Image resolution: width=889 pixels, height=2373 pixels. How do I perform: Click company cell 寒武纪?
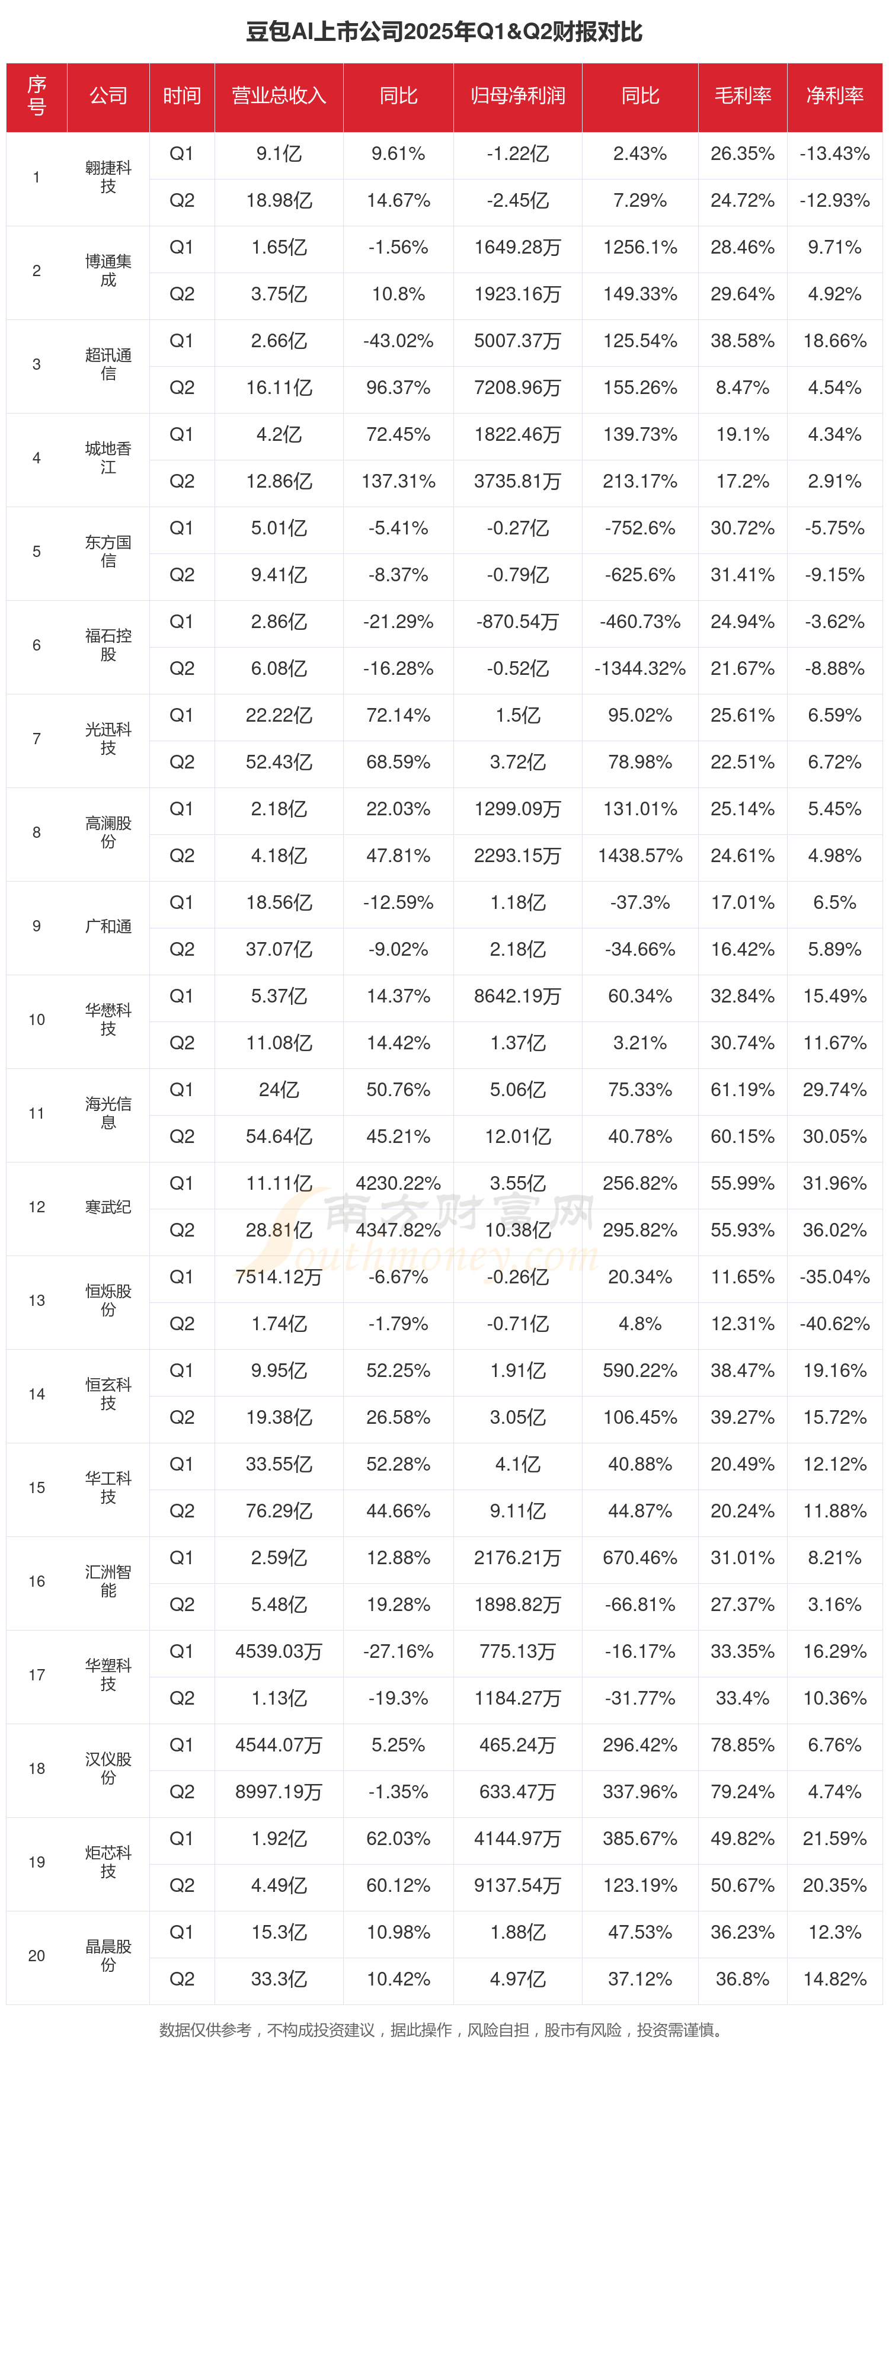108,1207
